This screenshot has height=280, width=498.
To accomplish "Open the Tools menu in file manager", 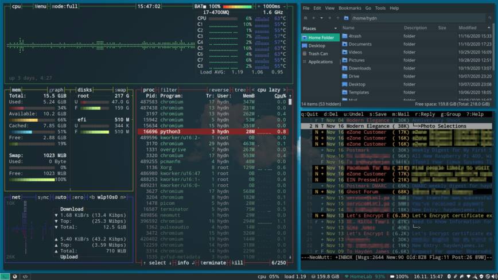I will [x=380, y=8].
